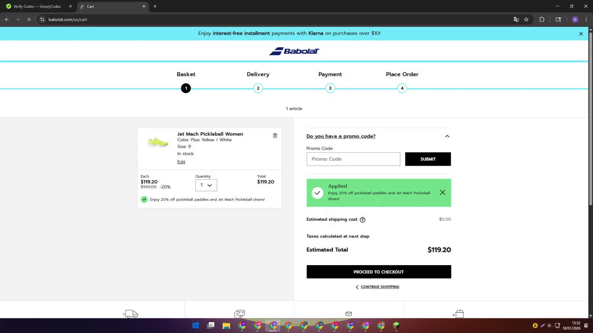
Task: Open Chrome profile avatar menu
Action: coord(575,19)
